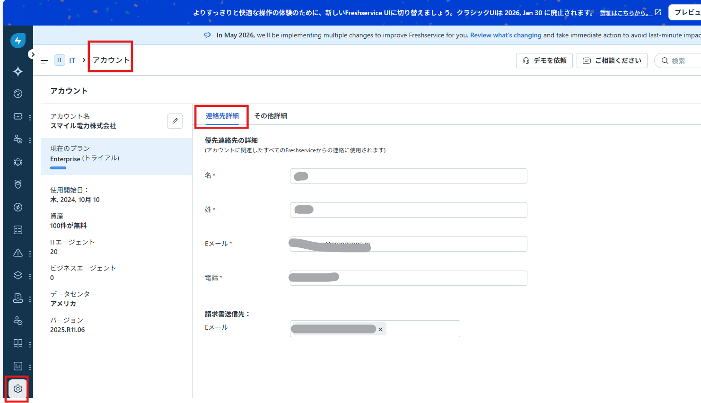
Task: Open the three-dot menu beside Reports icon
Action: click(x=30, y=367)
